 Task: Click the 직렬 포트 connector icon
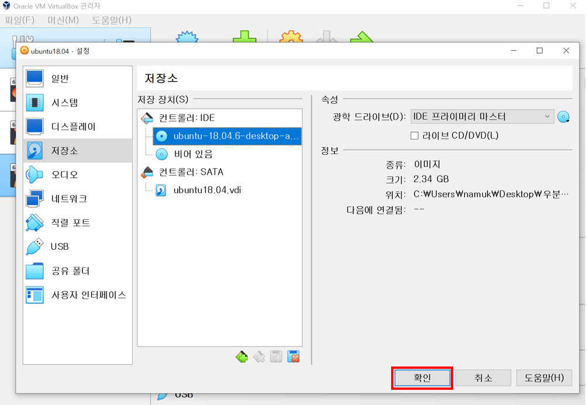coord(34,223)
